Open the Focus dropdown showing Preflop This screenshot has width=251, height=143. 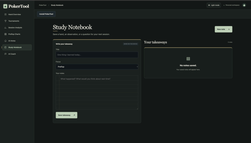coord(97,67)
